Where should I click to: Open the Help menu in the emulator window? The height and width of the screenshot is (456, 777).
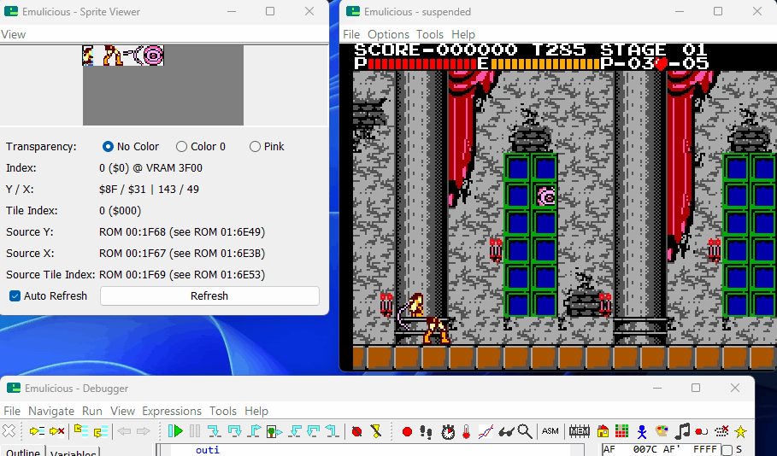click(463, 35)
